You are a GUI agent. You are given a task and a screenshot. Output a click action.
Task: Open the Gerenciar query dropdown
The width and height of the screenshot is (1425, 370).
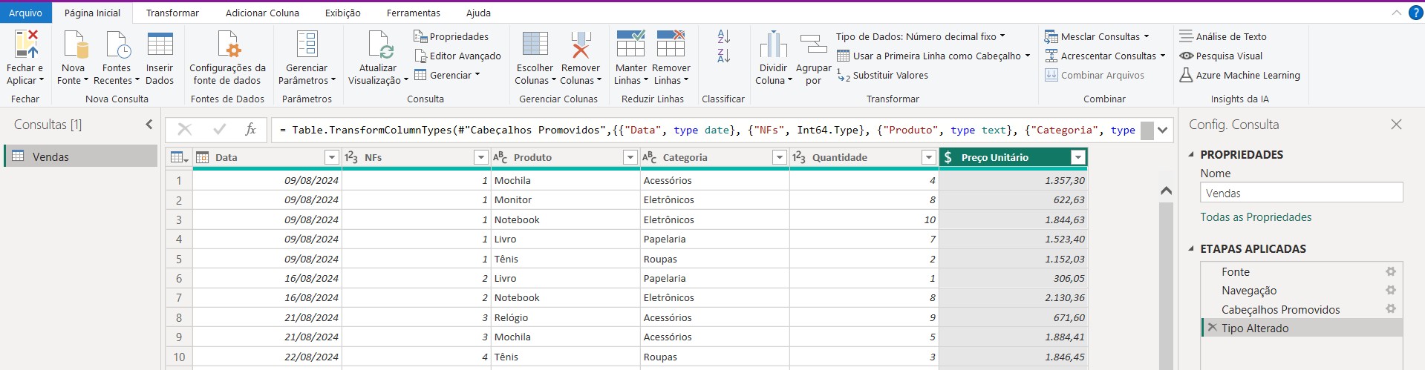point(447,75)
